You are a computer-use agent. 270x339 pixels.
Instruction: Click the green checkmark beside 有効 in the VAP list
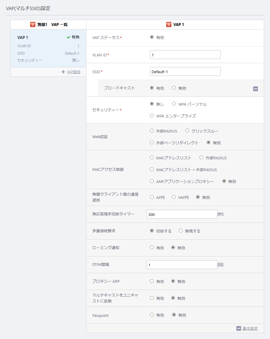68,37
